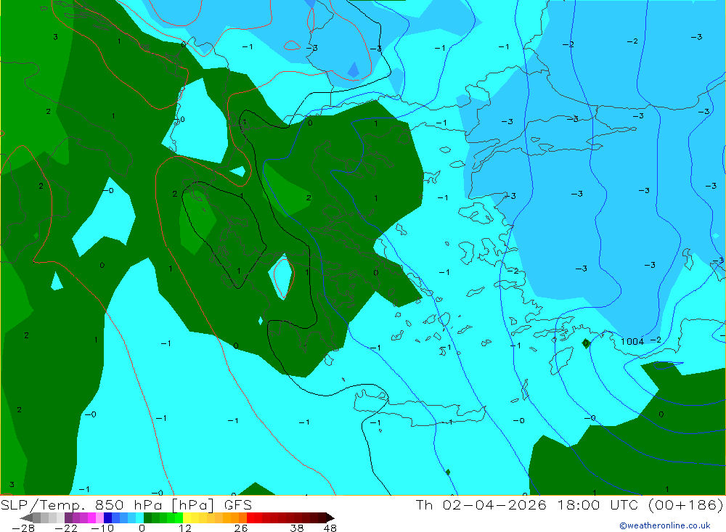Click the '26' legend scale label
This screenshot has height=532, width=726.
241,528
